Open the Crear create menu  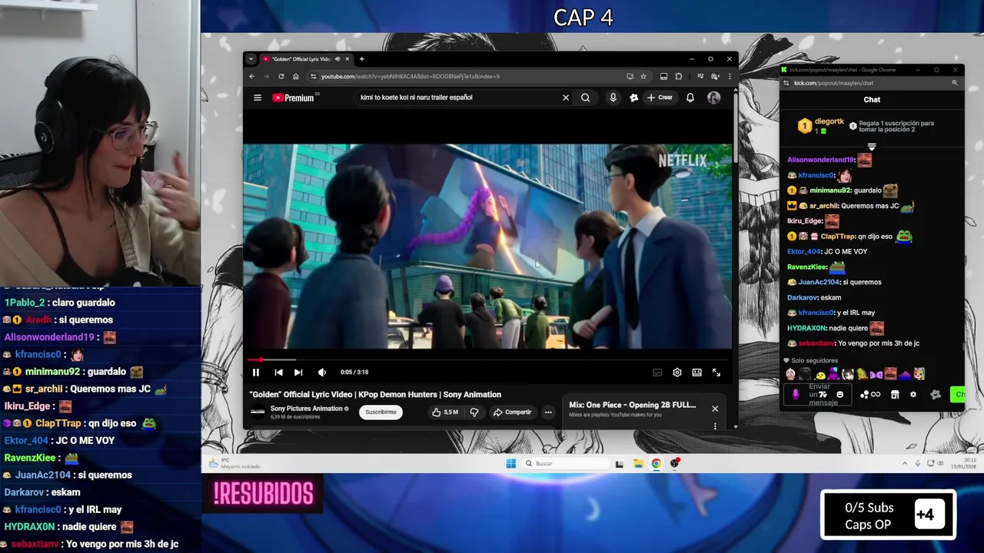pyautogui.click(x=660, y=98)
